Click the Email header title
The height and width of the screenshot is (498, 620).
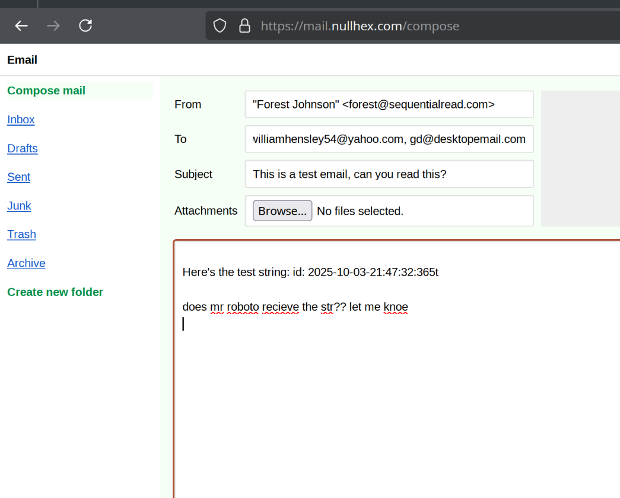[x=22, y=60]
